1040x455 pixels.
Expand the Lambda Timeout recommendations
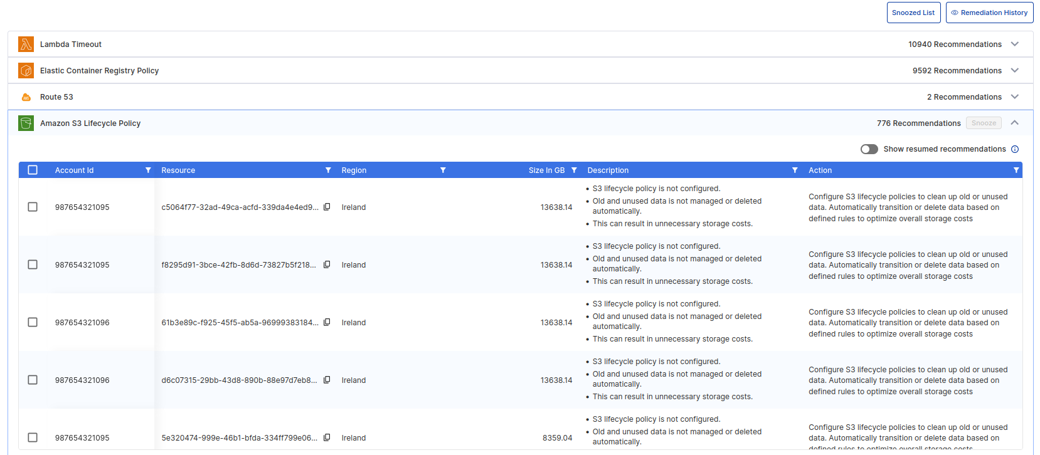(1014, 44)
